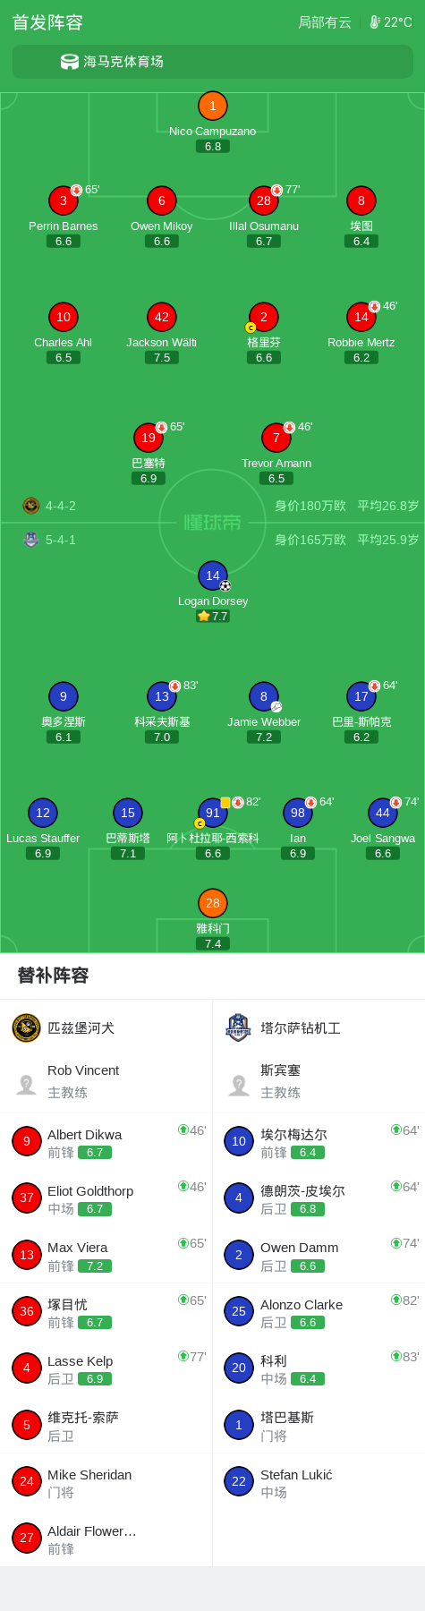Select goalkeeper 雅科门's number 28 icon
Viewport: 425px width, 1611px height.
click(x=212, y=903)
